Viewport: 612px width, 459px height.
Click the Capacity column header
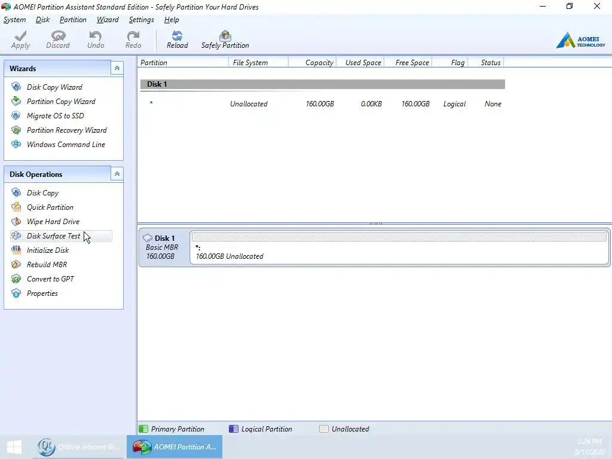tap(312, 62)
